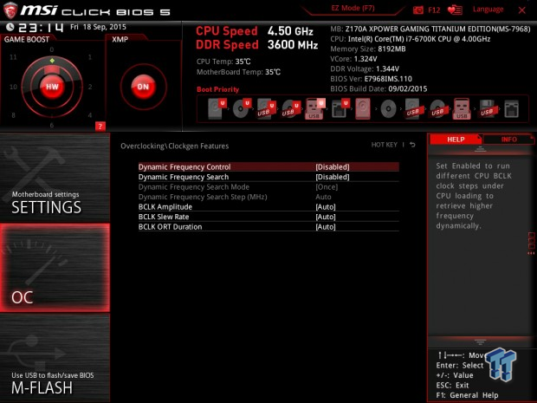Screen dimensions: 537x403
Task: Switch to EZ Mode (F7)
Action: pyautogui.click(x=353, y=8)
